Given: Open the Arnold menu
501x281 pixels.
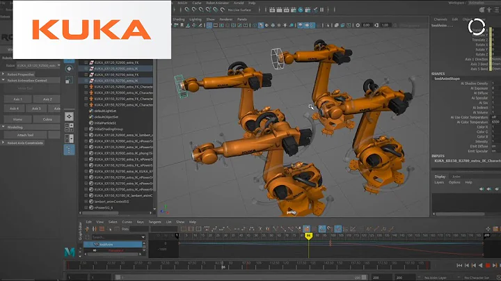Looking at the screenshot, I should (239, 3).
